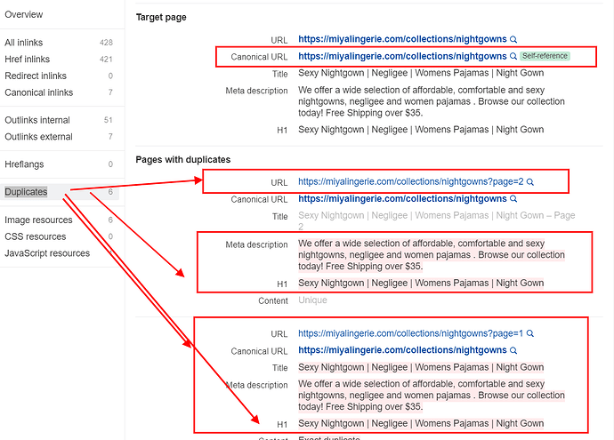Viewport: 614px width, 440px height.
Task: Click the magnifier icon after the page=1 canonical URL
Action: (513, 350)
